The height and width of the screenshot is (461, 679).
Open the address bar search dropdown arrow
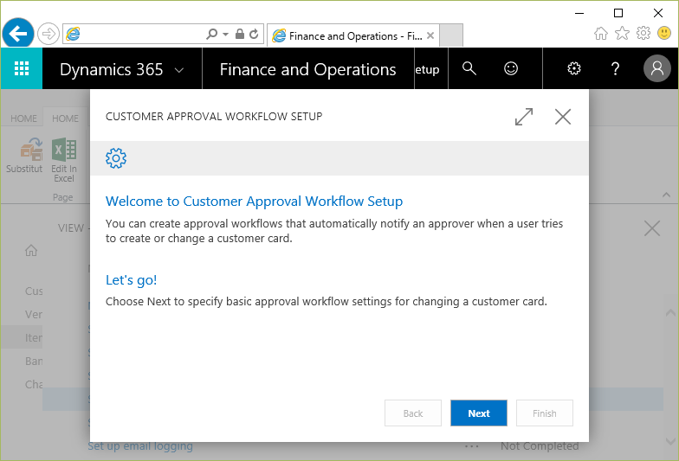225,34
